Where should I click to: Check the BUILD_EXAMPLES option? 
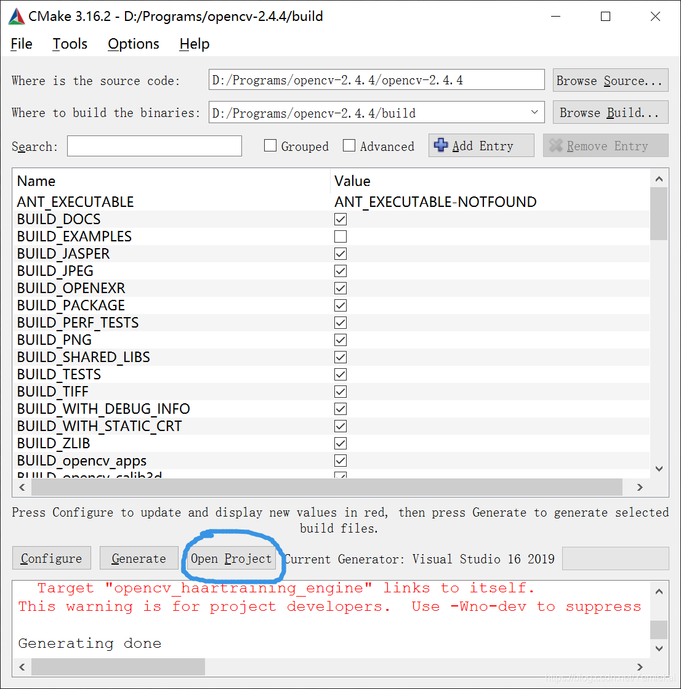tap(340, 236)
